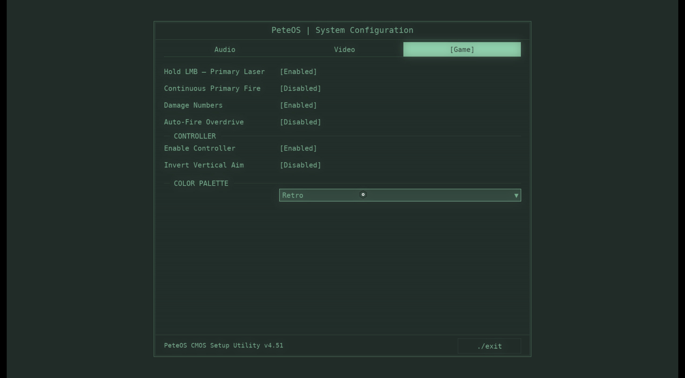Click PeteOS CMOS Setup Utility v4.51 text
685x378 pixels.
pyautogui.click(x=223, y=345)
